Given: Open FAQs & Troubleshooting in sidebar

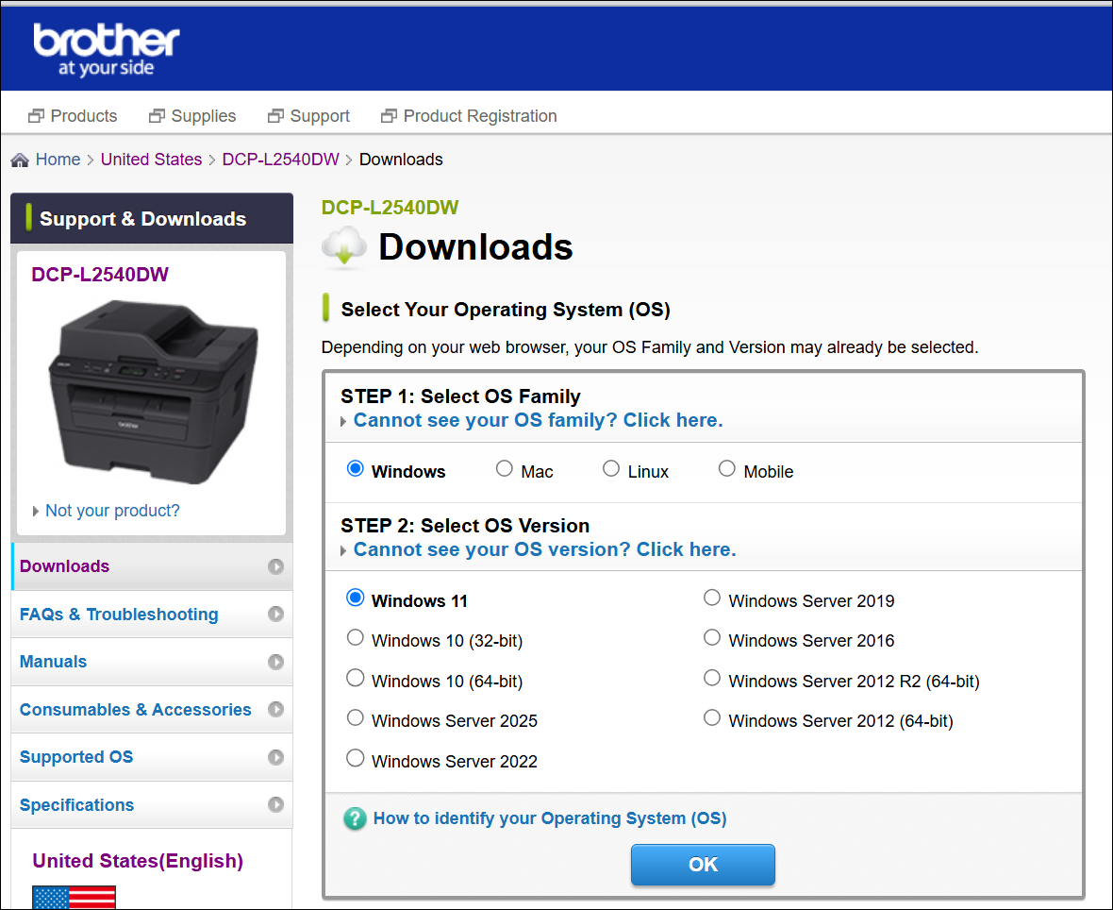Looking at the screenshot, I should [x=152, y=614].
